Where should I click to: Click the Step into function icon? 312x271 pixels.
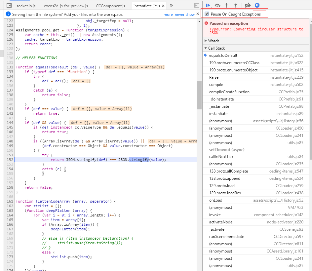[226, 5]
